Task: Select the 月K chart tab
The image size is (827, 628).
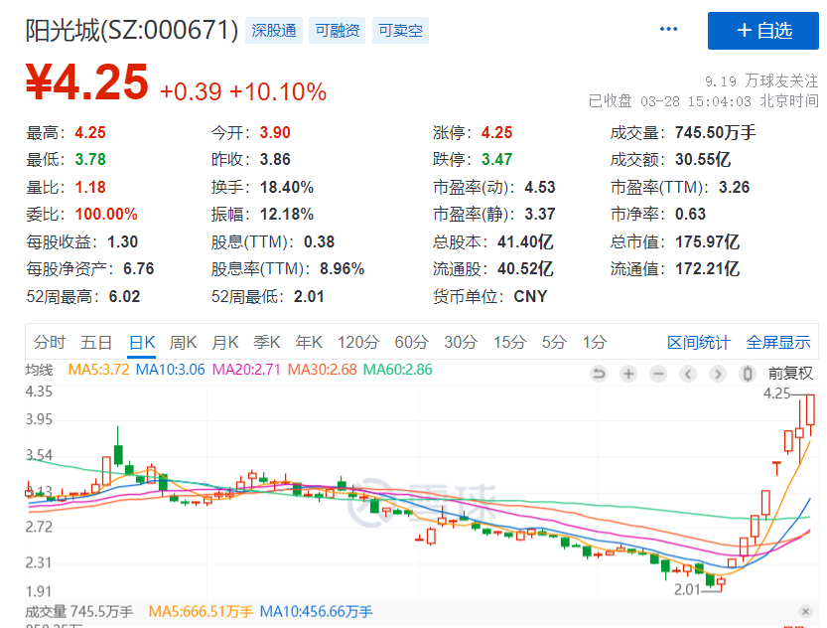Action: pyautogui.click(x=225, y=343)
